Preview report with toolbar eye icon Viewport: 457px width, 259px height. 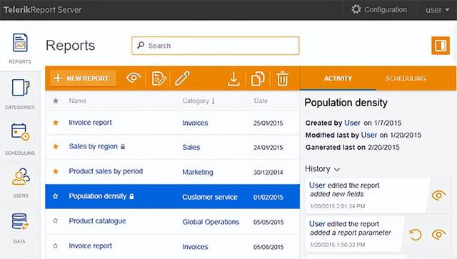pyautogui.click(x=134, y=78)
